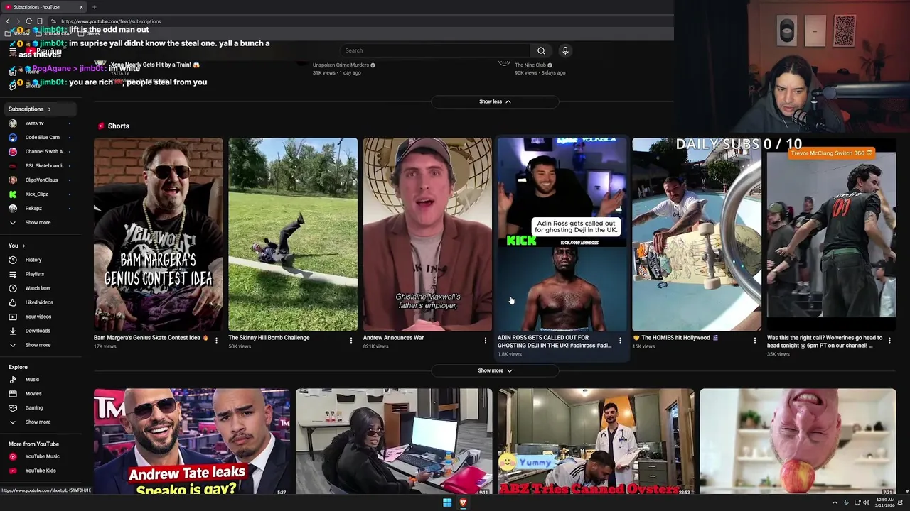Open options menu for Wolverines short
Screen dimensions: 910x511
point(889,341)
